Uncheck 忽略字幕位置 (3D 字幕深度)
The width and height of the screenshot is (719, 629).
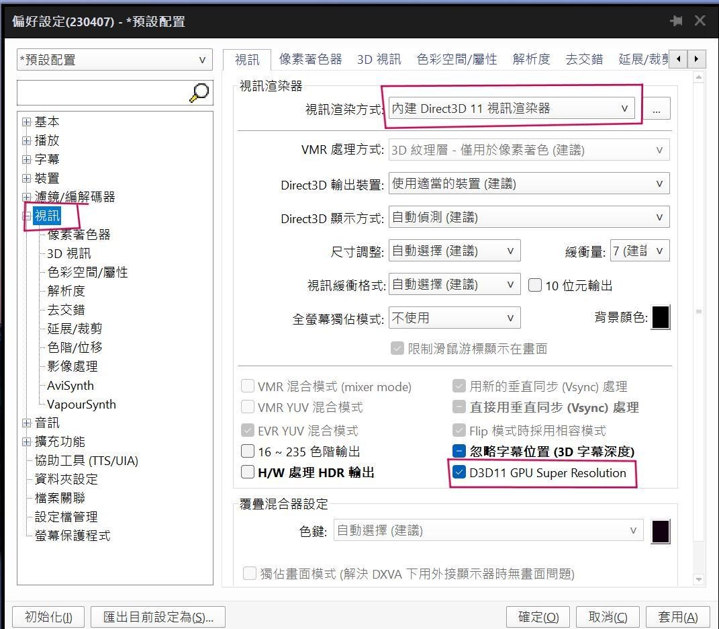tap(459, 450)
